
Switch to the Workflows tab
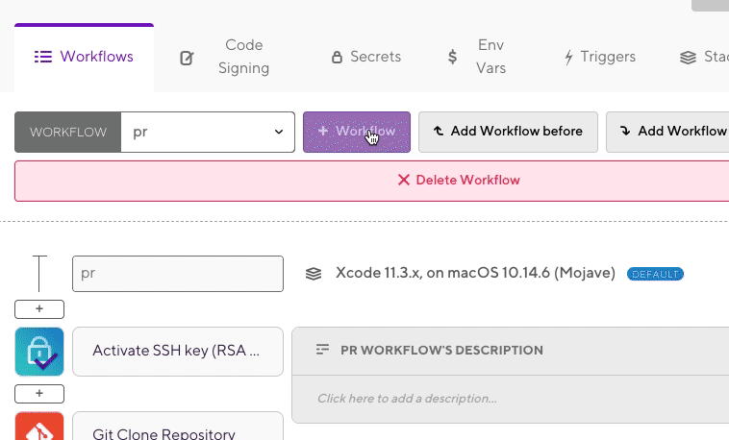pyautogui.click(x=84, y=57)
